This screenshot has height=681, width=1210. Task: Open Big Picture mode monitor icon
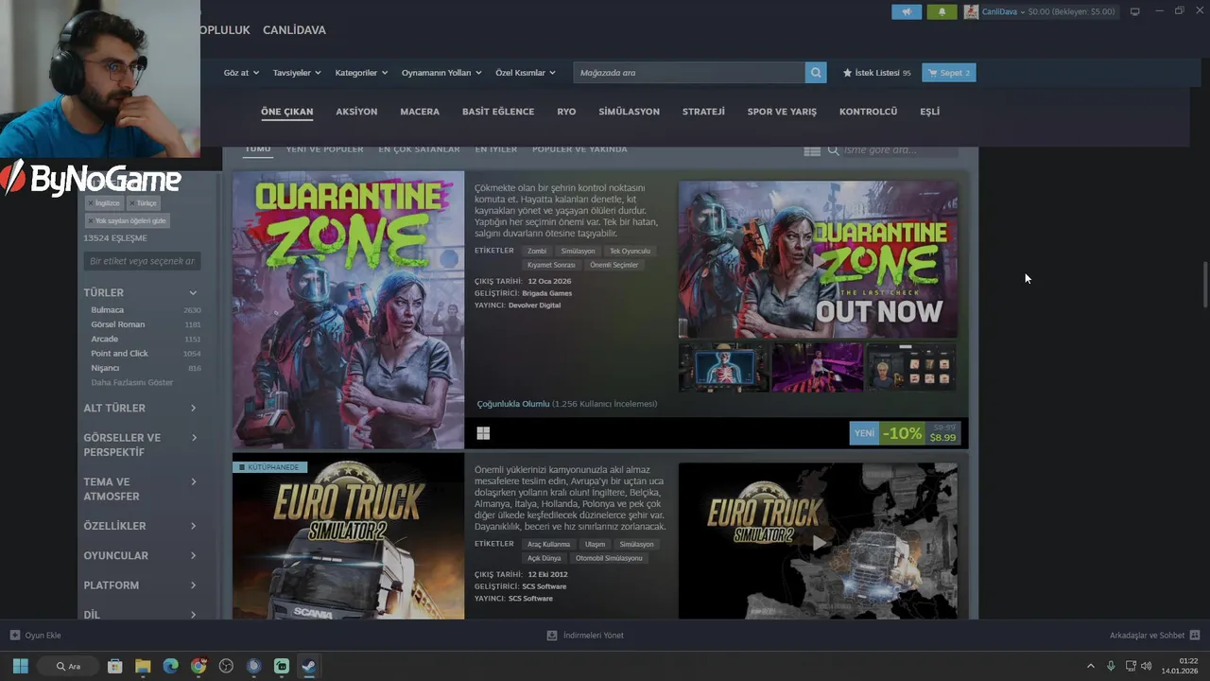click(x=1134, y=11)
